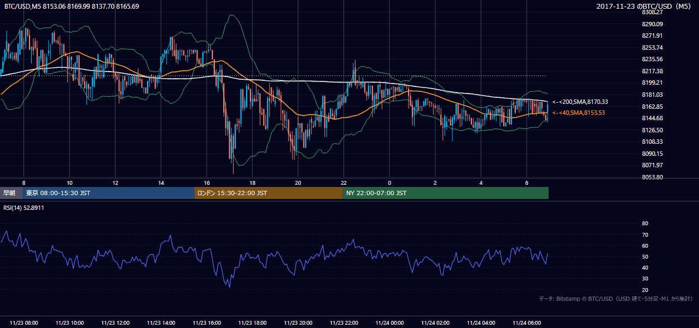
Task: Click hour tick 12 on chart axis
Action: (x=115, y=183)
